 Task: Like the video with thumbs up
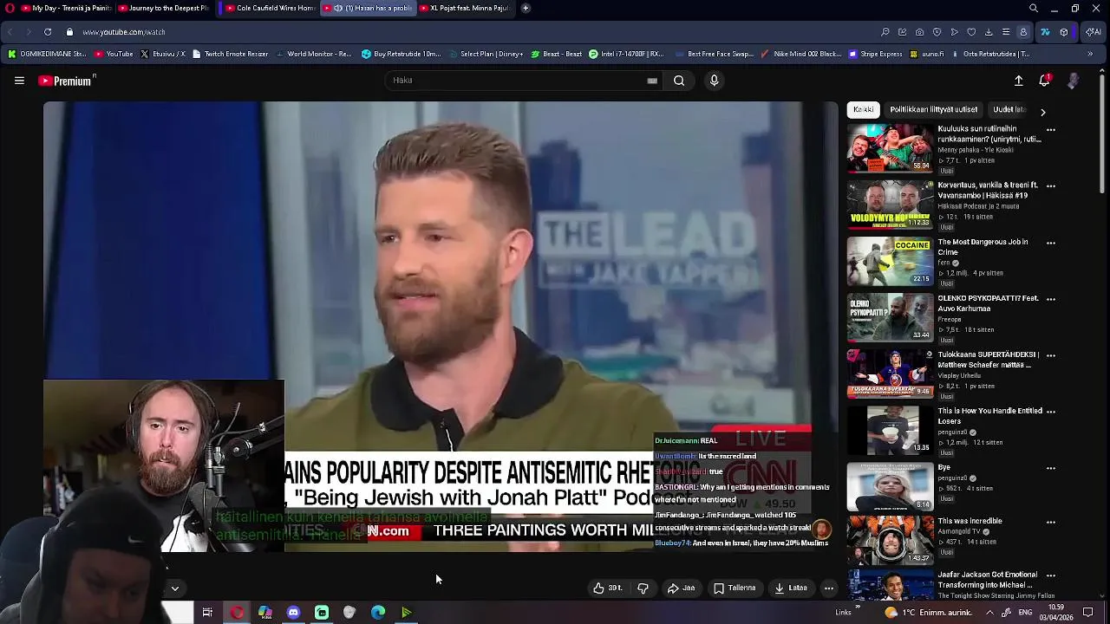(x=608, y=588)
